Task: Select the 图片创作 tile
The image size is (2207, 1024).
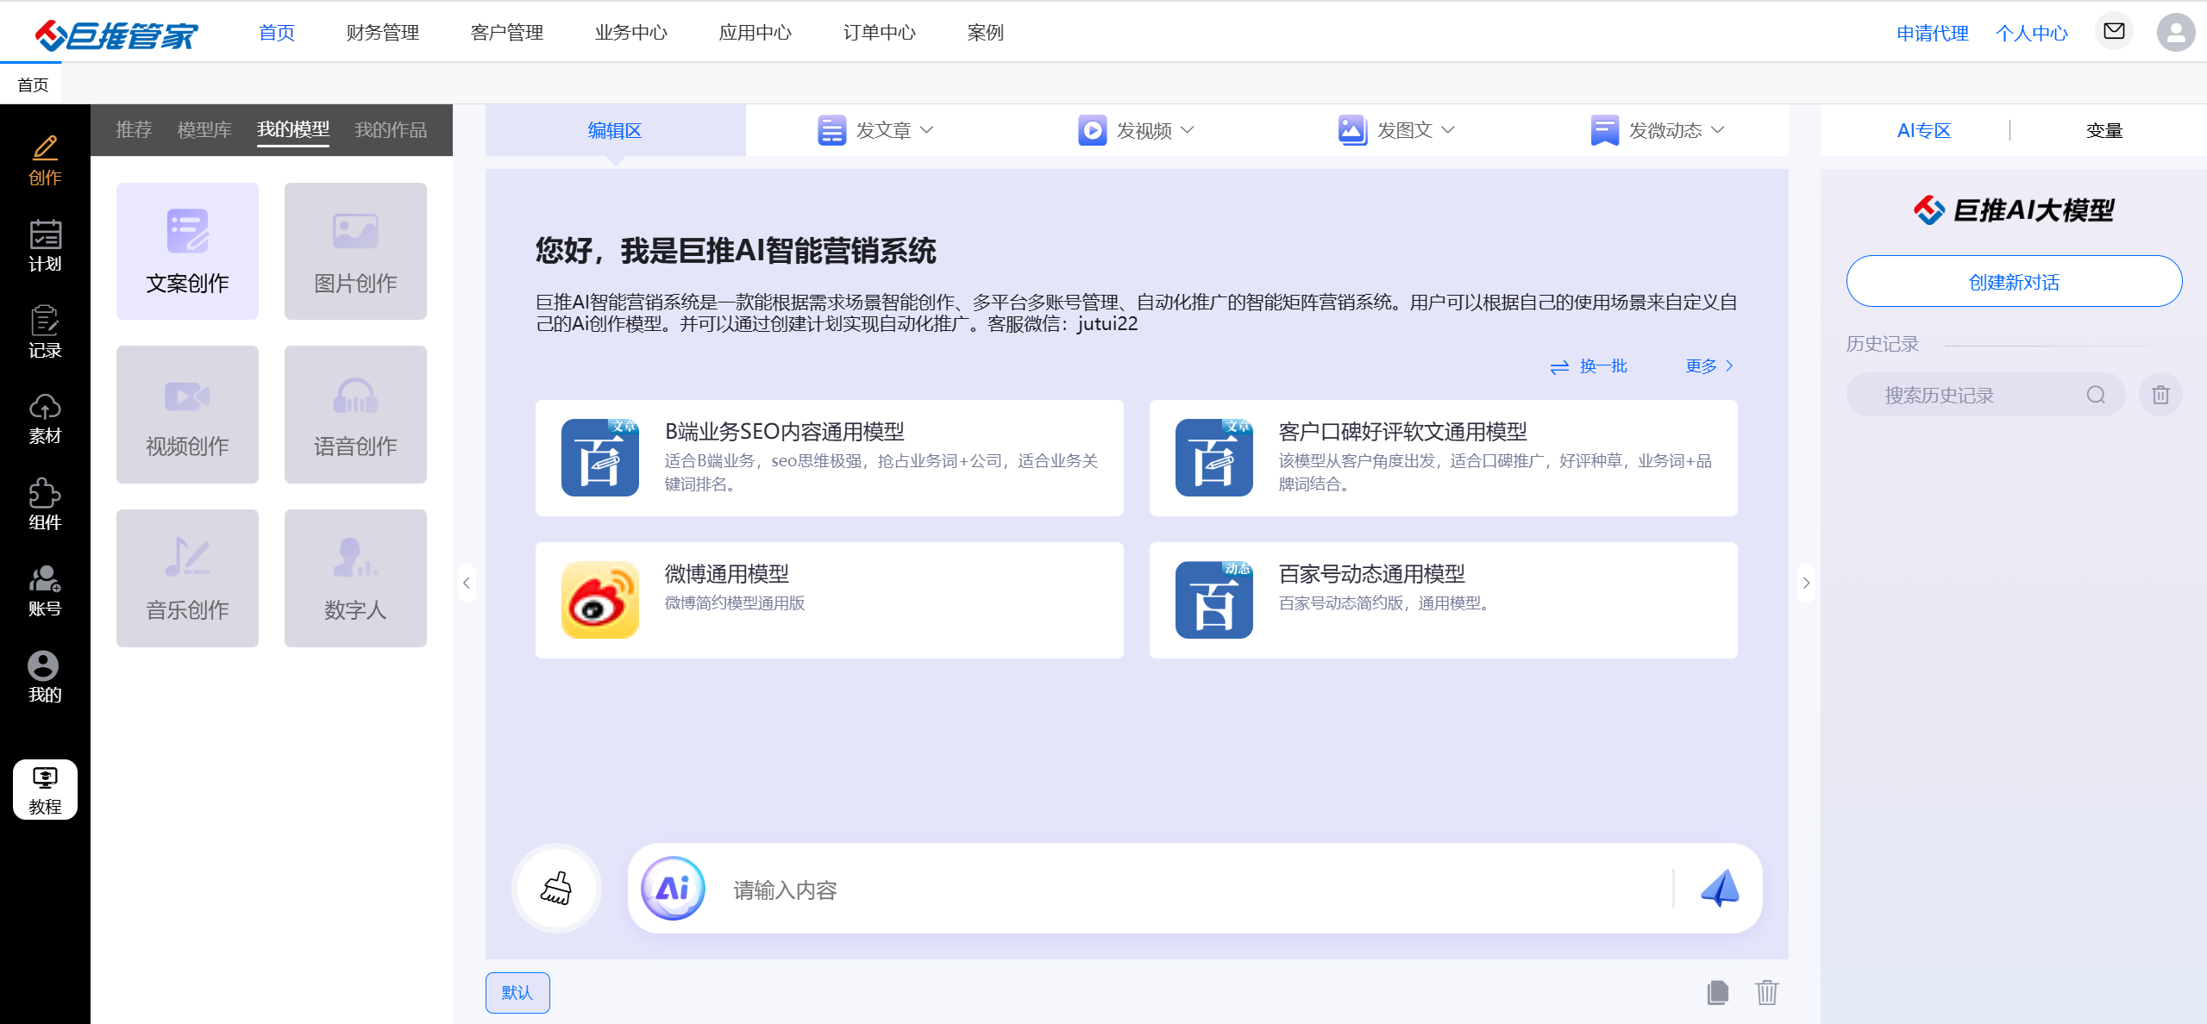Action: (355, 251)
